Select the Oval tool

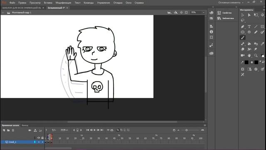click(x=243, y=32)
